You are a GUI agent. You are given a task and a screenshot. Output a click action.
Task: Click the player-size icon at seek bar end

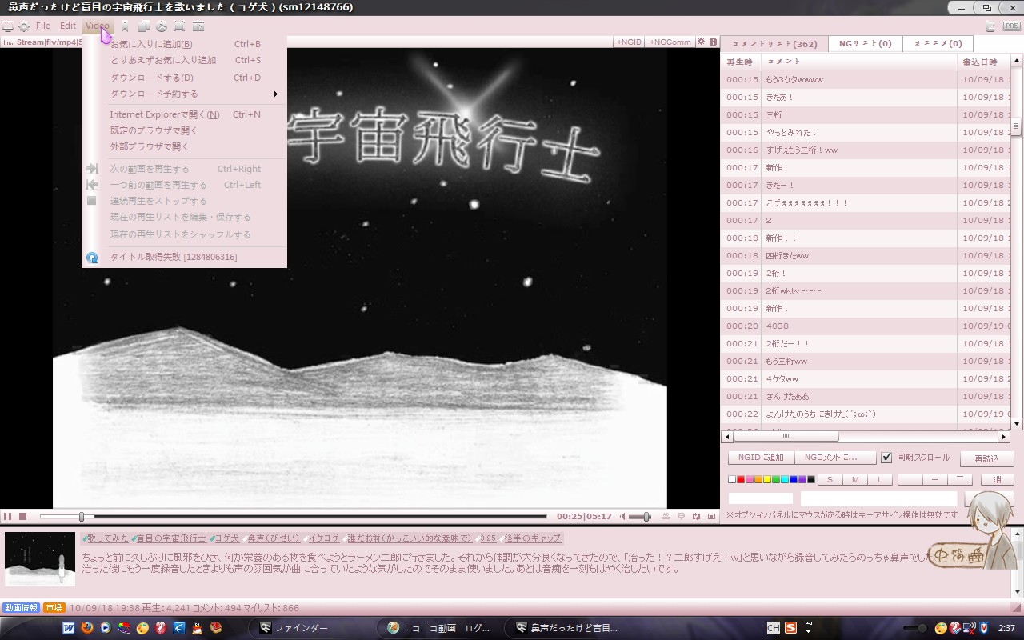click(x=711, y=517)
